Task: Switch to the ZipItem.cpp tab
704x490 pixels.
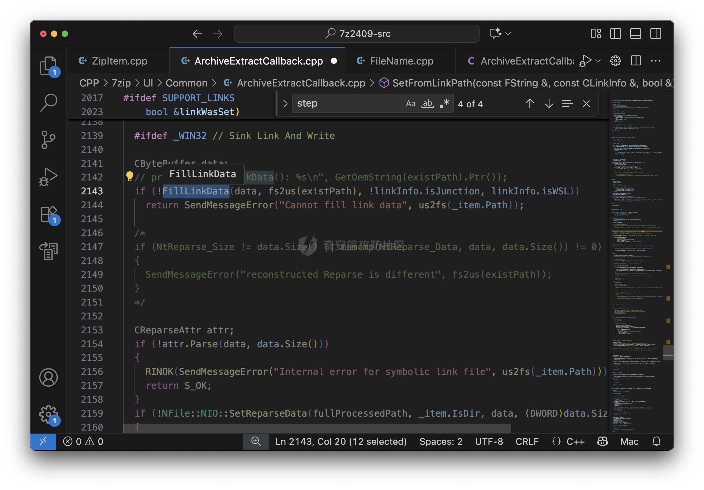Action: [x=119, y=61]
